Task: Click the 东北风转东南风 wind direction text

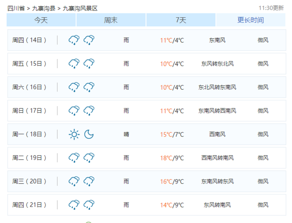Action: (x=217, y=87)
